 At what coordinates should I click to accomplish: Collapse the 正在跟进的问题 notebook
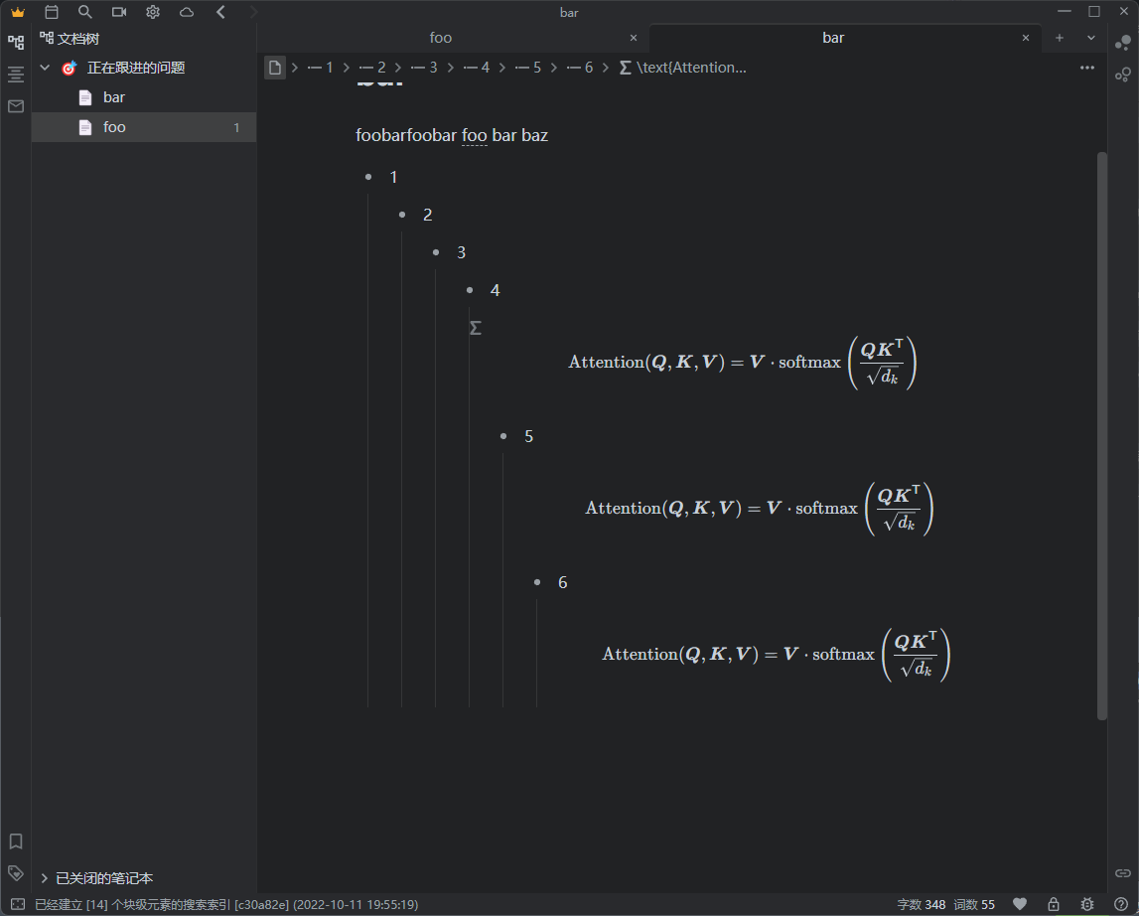pos(45,68)
